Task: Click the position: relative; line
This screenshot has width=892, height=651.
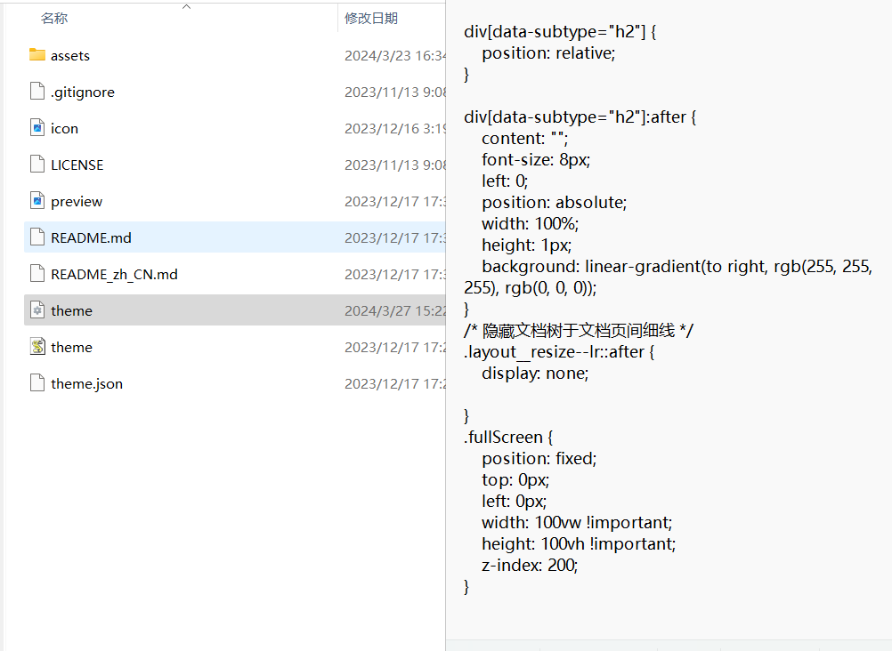Action: [x=548, y=52]
